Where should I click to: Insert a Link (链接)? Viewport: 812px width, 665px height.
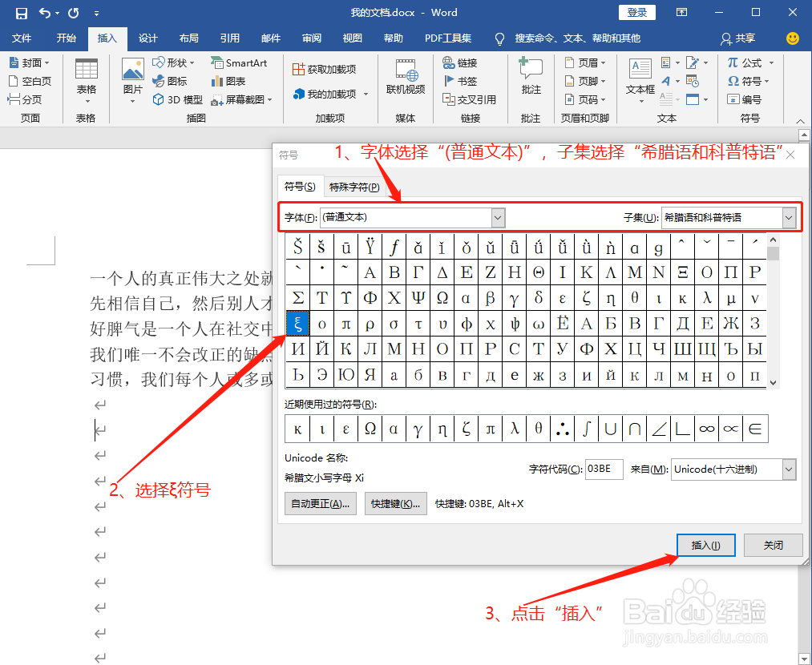pos(460,62)
